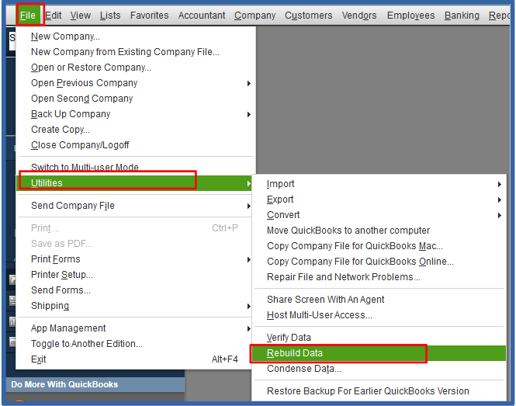Open the Banking menu
Image resolution: width=516 pixels, height=406 pixels.
(462, 16)
